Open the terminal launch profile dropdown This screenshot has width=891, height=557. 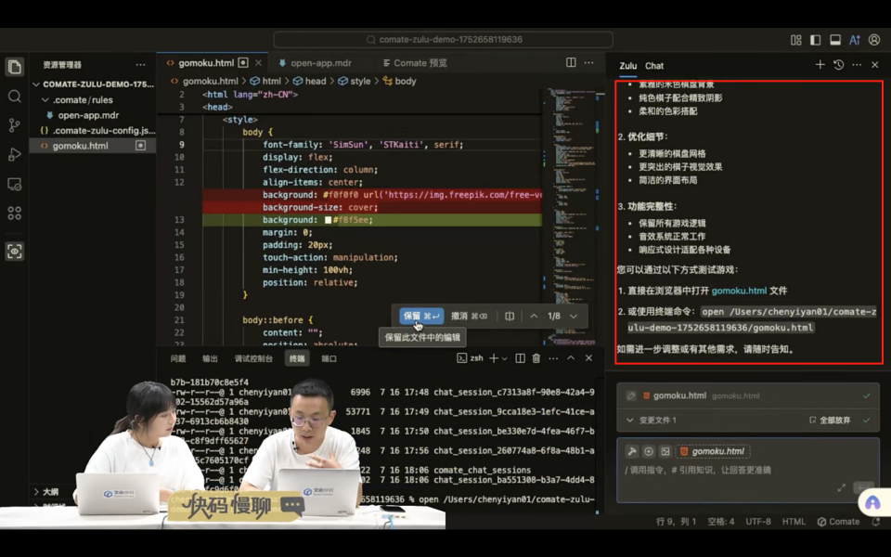tap(504, 358)
